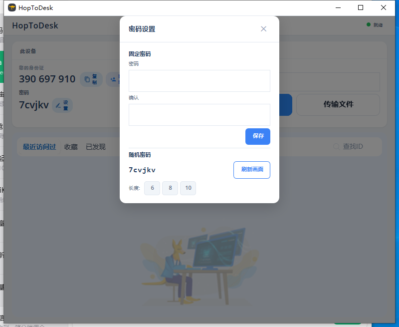Set random password length to 6
Viewport: 399px width, 327px height.
(152, 188)
